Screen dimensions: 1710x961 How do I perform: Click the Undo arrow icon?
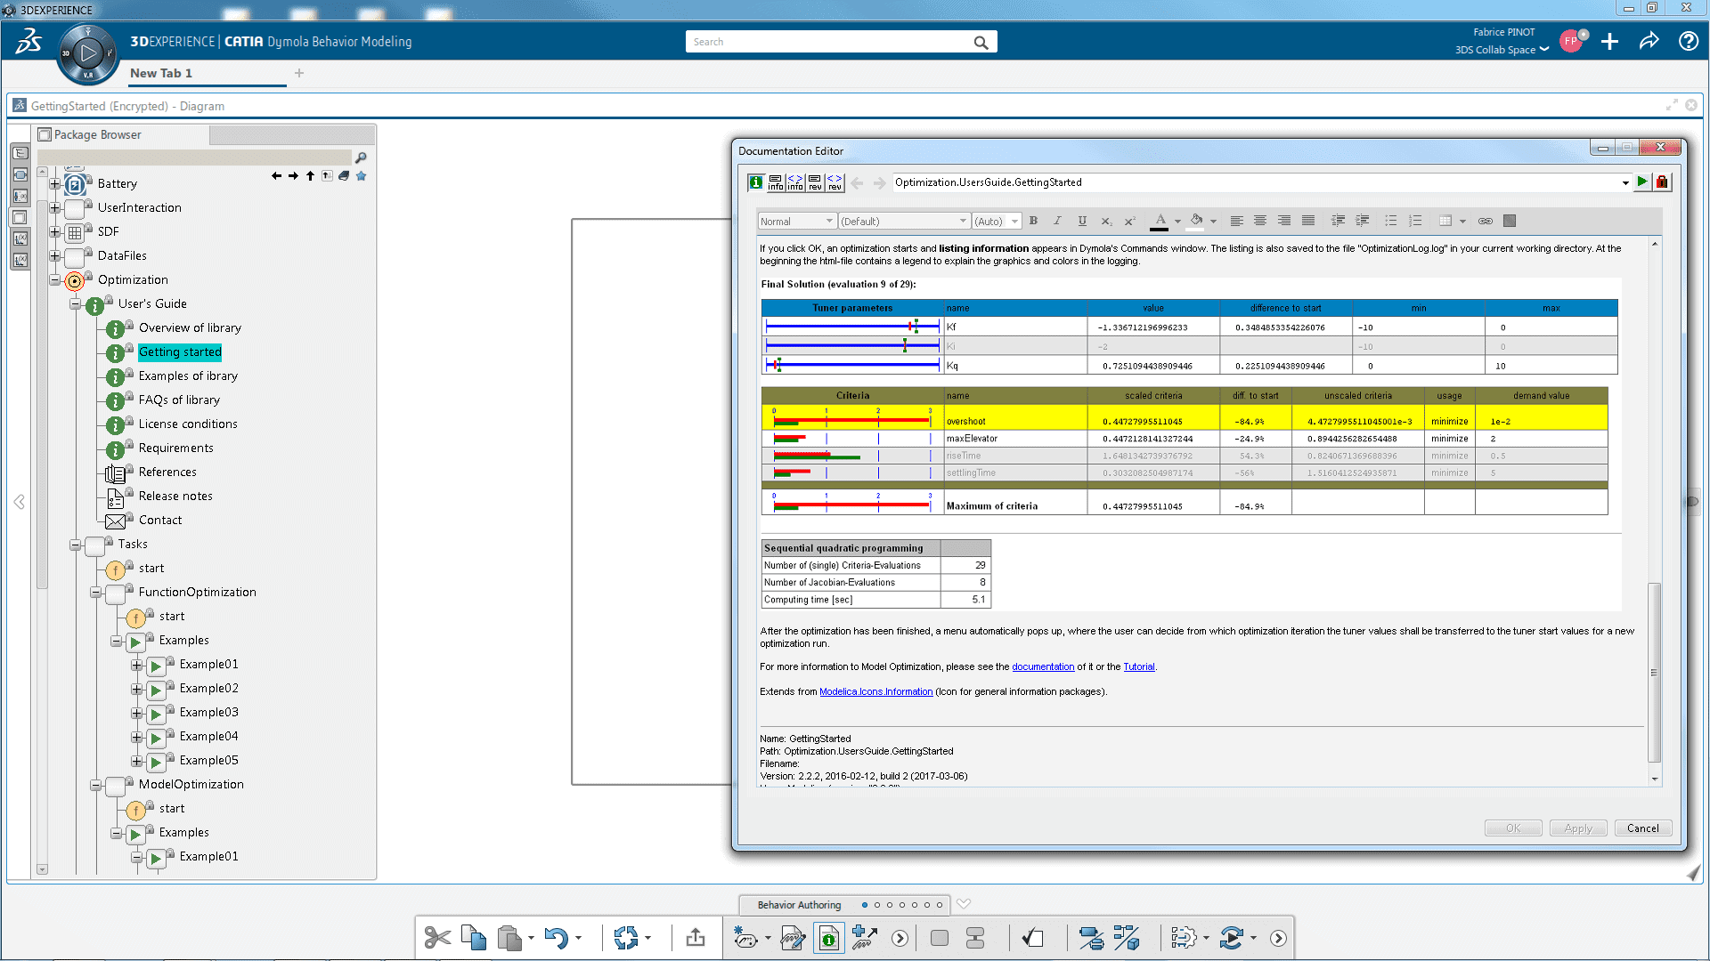point(556,938)
